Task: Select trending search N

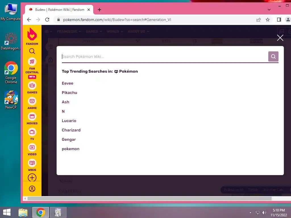Action: pos(63,111)
